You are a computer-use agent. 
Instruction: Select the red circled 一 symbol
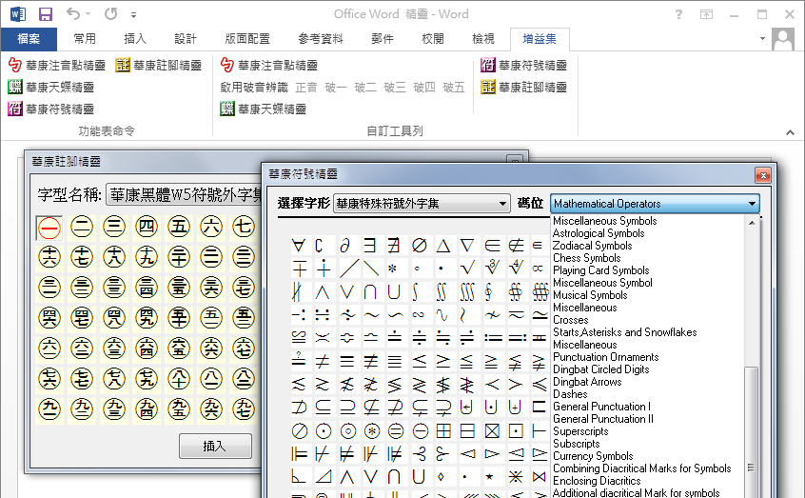pyautogui.click(x=49, y=228)
